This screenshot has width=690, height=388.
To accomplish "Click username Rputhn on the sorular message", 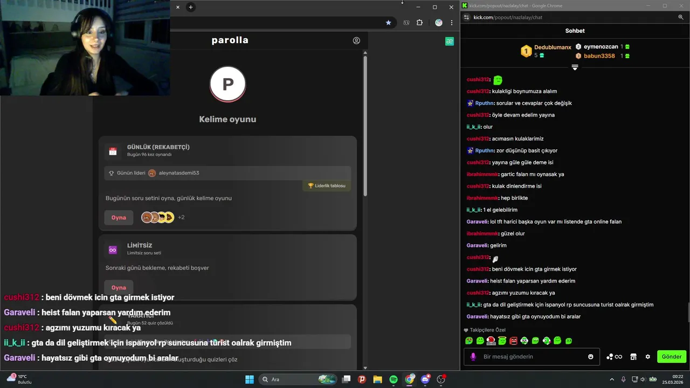I will click(x=484, y=103).
